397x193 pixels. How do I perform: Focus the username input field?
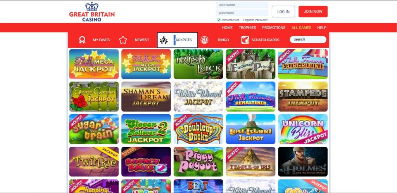242,5
